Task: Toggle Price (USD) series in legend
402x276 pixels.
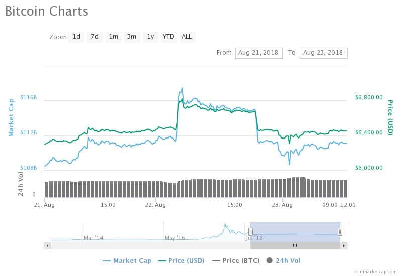Action: coord(181,260)
